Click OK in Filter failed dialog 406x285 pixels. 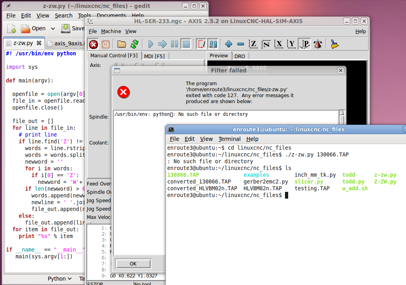133,264
